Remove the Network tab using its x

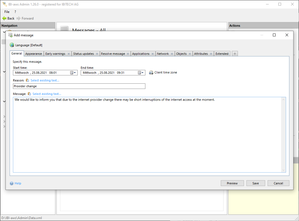(x=172, y=54)
